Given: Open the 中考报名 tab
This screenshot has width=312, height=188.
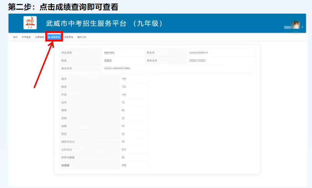Looking at the screenshot, I should click(x=26, y=37).
